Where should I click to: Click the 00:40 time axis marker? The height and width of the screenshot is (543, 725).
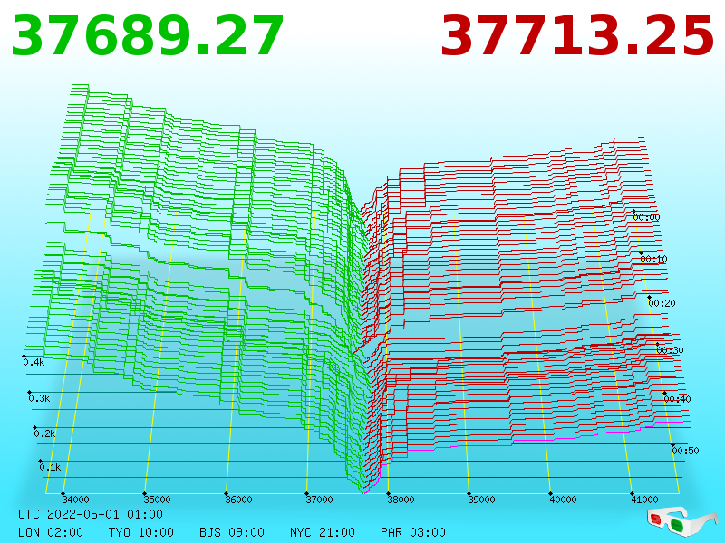677,399
